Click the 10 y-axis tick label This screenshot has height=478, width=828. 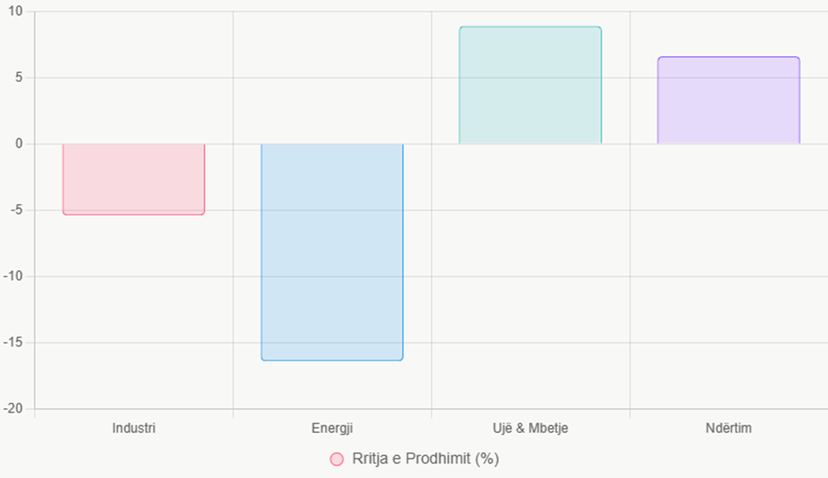[x=17, y=11]
